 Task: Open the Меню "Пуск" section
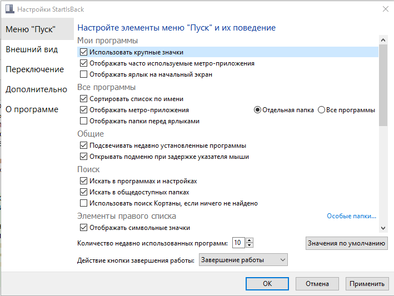(37, 29)
